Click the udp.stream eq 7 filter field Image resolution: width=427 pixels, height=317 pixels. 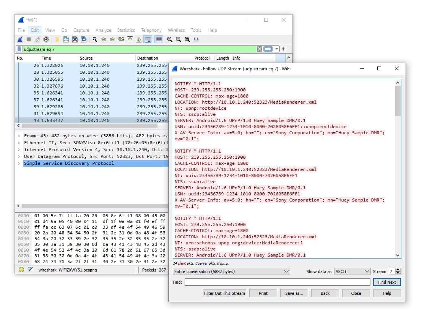point(139,49)
